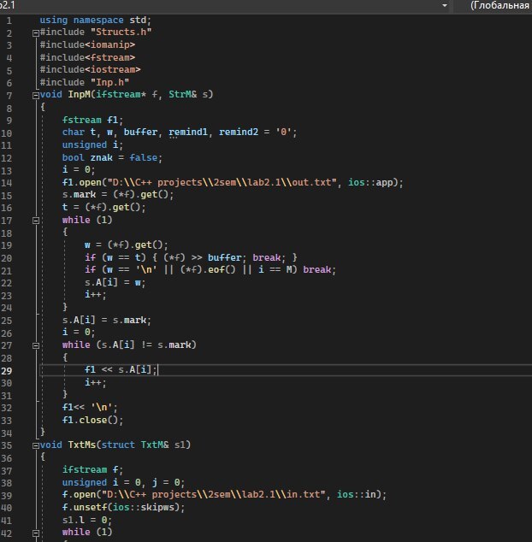Click 's.A[i] = w;' on line 22
The width and height of the screenshot is (532, 542).
click(115, 282)
